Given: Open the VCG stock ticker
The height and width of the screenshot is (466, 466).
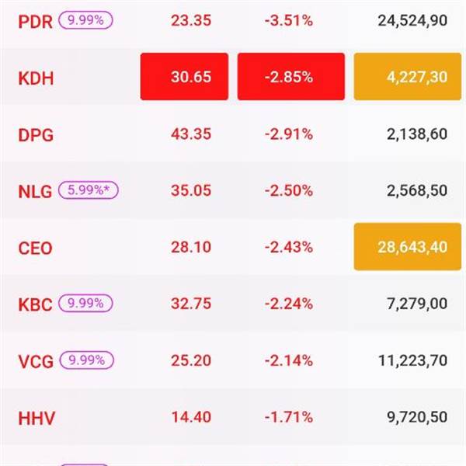Looking at the screenshot, I should click(35, 361).
